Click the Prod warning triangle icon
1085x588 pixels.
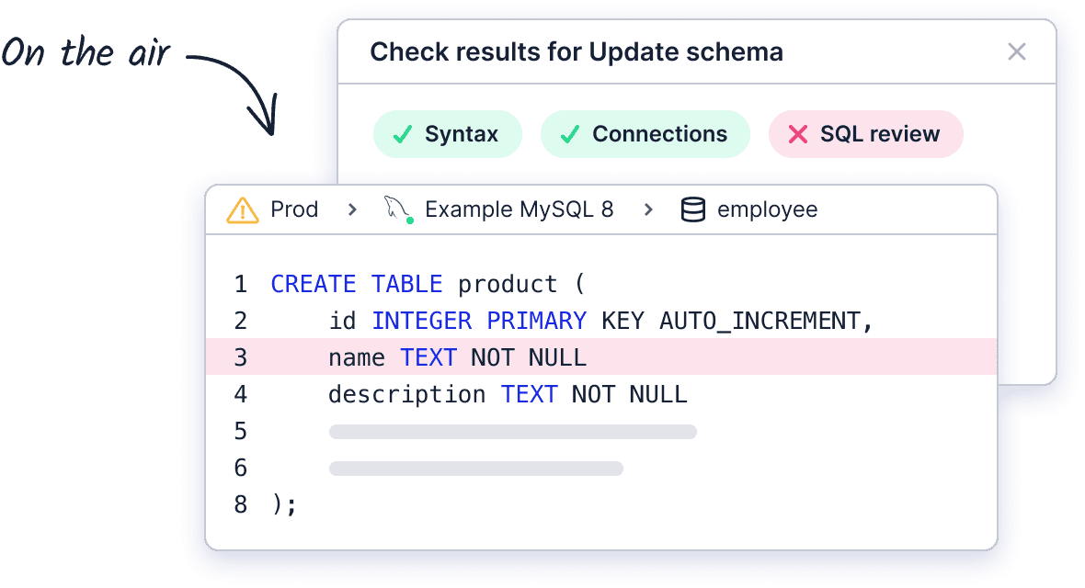point(243,210)
